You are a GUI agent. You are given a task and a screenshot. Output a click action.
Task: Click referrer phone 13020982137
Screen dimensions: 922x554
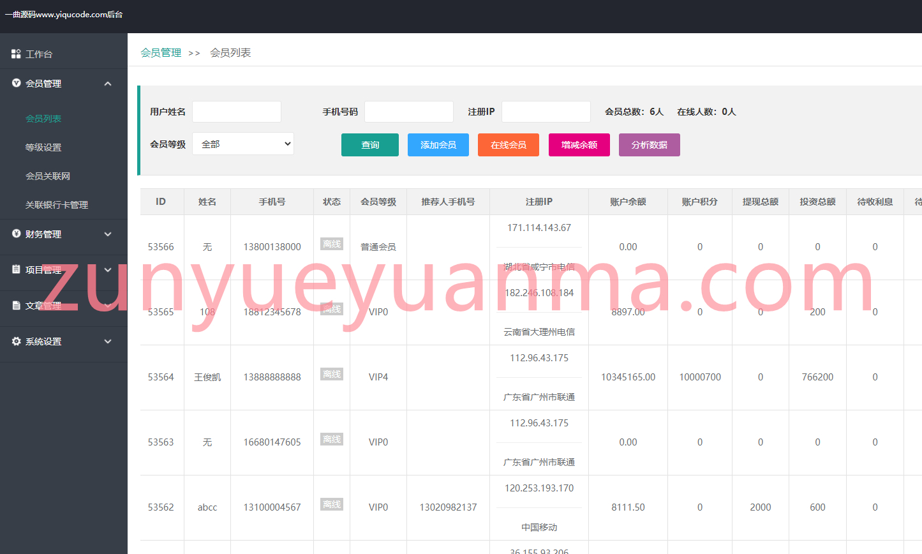point(448,507)
